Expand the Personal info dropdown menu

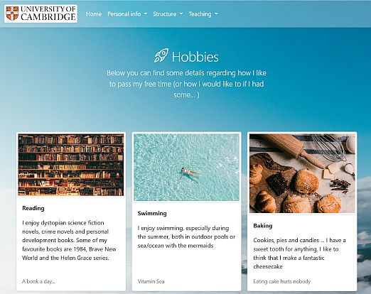click(127, 14)
